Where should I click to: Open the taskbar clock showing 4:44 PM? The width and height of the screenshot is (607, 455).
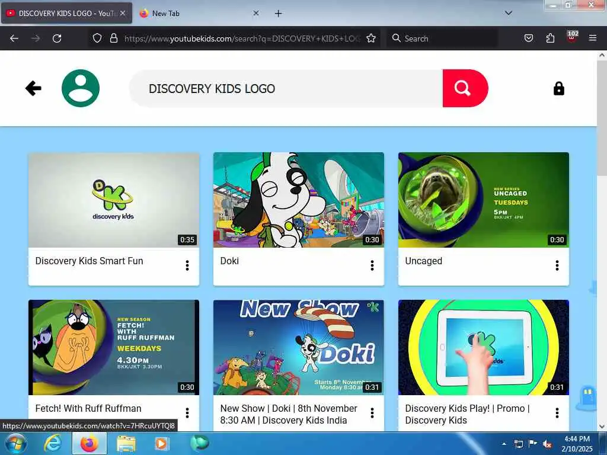point(577,444)
